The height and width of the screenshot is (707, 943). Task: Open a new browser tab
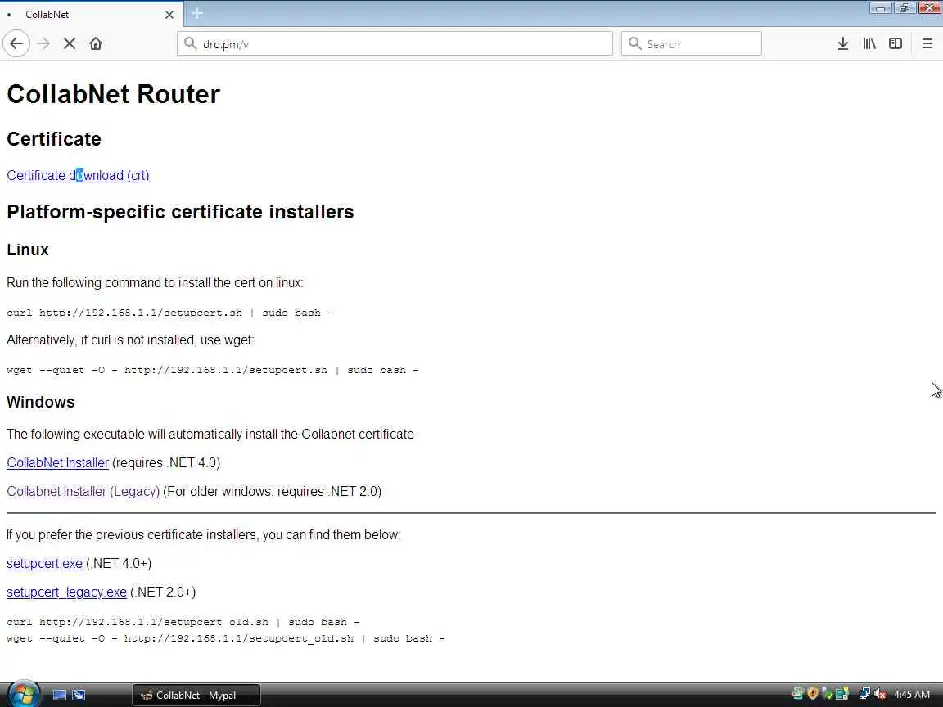tap(197, 13)
